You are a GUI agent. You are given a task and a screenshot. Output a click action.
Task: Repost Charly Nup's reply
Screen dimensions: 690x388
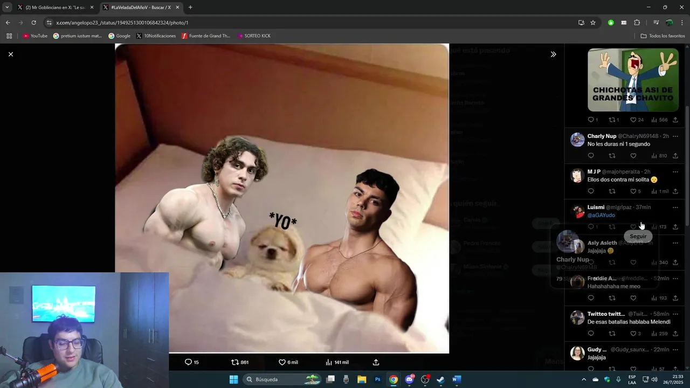(x=612, y=156)
